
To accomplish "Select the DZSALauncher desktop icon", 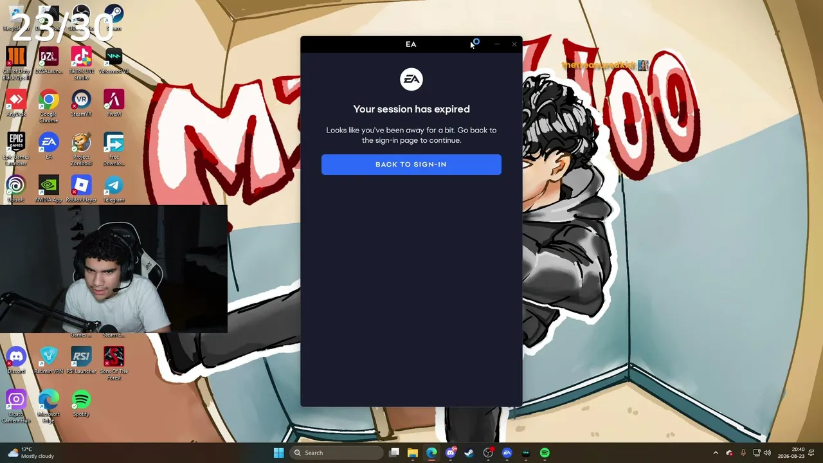I will click(49, 60).
